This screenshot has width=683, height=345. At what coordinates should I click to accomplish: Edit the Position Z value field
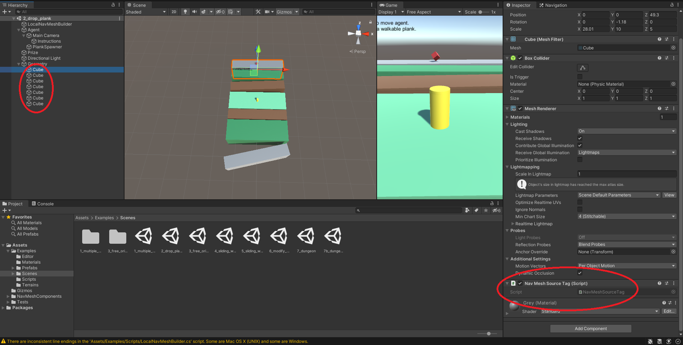662,15
